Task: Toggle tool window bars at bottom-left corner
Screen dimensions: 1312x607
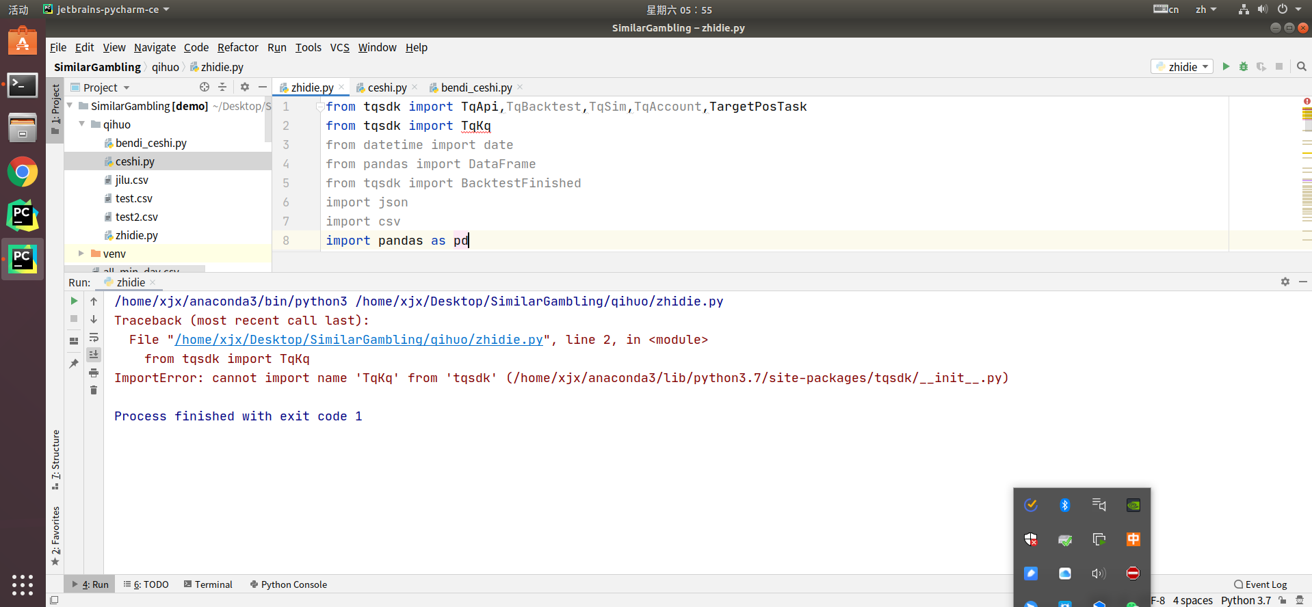Action: point(54,600)
